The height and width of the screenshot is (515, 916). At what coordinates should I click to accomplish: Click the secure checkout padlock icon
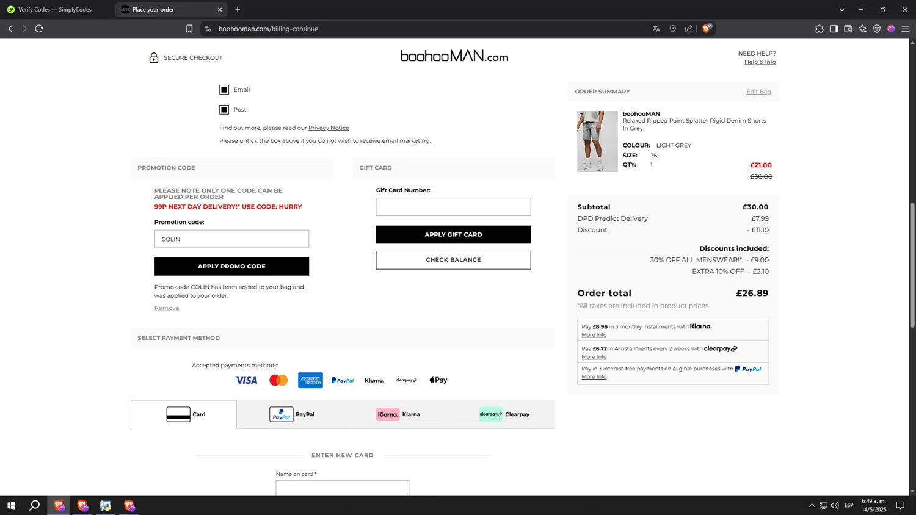pyautogui.click(x=154, y=57)
